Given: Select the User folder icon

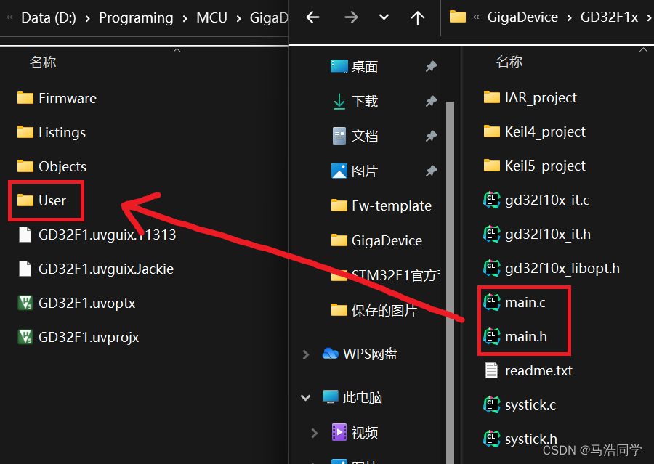Looking at the screenshot, I should (x=25, y=200).
